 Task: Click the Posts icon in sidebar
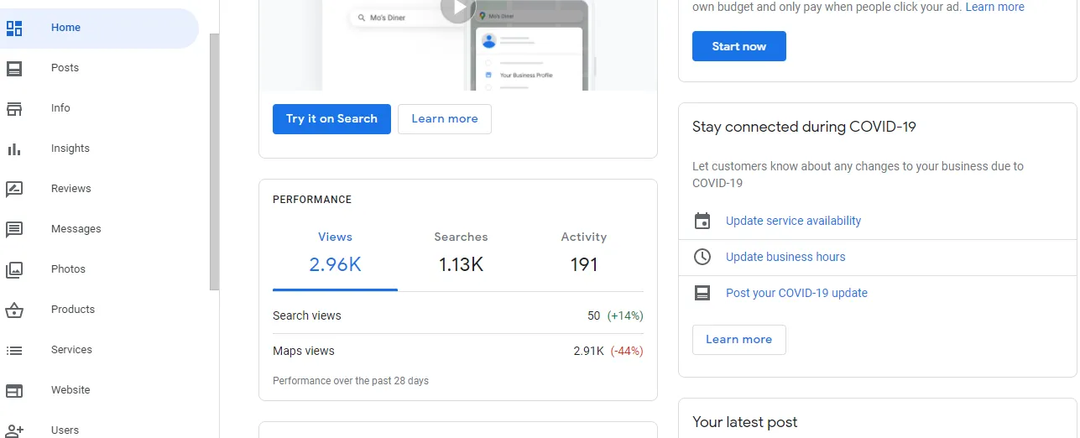click(14, 68)
